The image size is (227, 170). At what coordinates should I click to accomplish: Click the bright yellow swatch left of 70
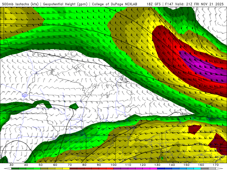tap(66, 169)
